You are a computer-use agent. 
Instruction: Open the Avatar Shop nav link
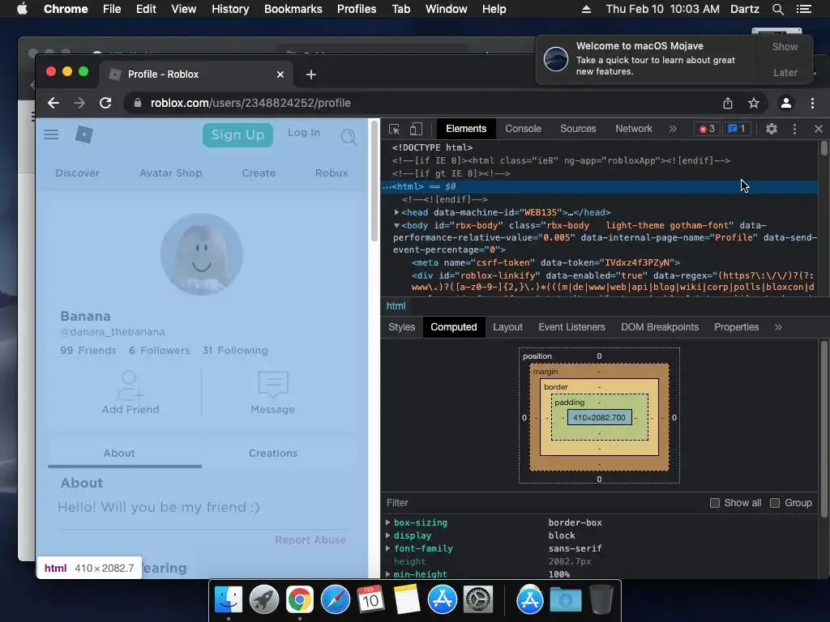pyautogui.click(x=170, y=173)
